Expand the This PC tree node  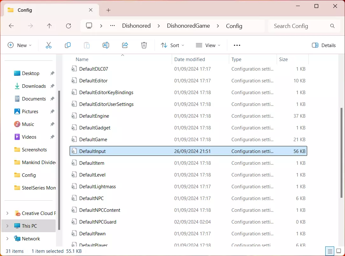click(7, 226)
